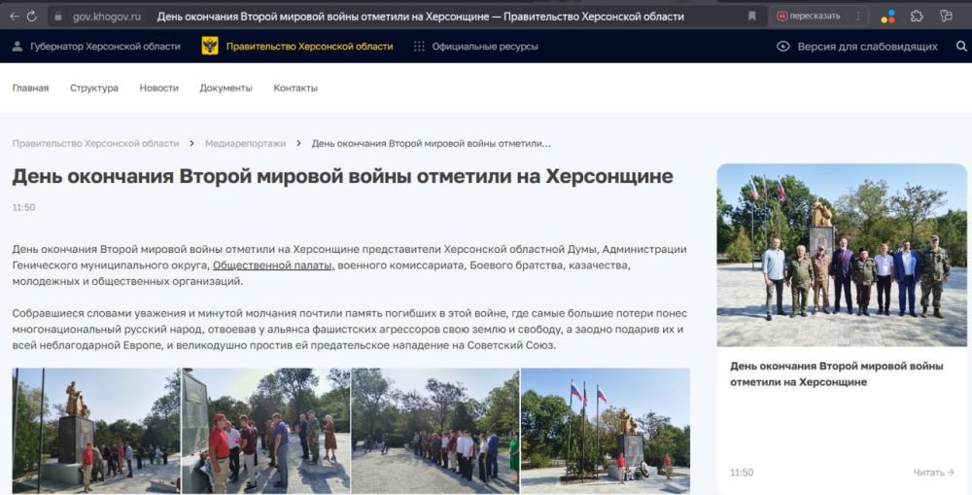This screenshot has width=972, height=495.
Task: Click the person icon beside Губернатор
Action: [17, 46]
